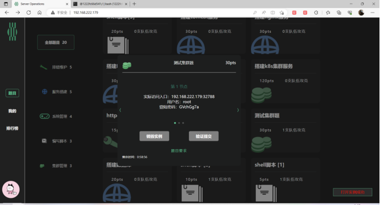View the 不安全 site security warning
The image size is (380, 205).
[59, 13]
